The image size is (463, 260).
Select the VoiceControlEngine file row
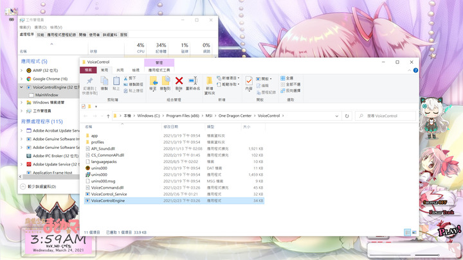174,201
